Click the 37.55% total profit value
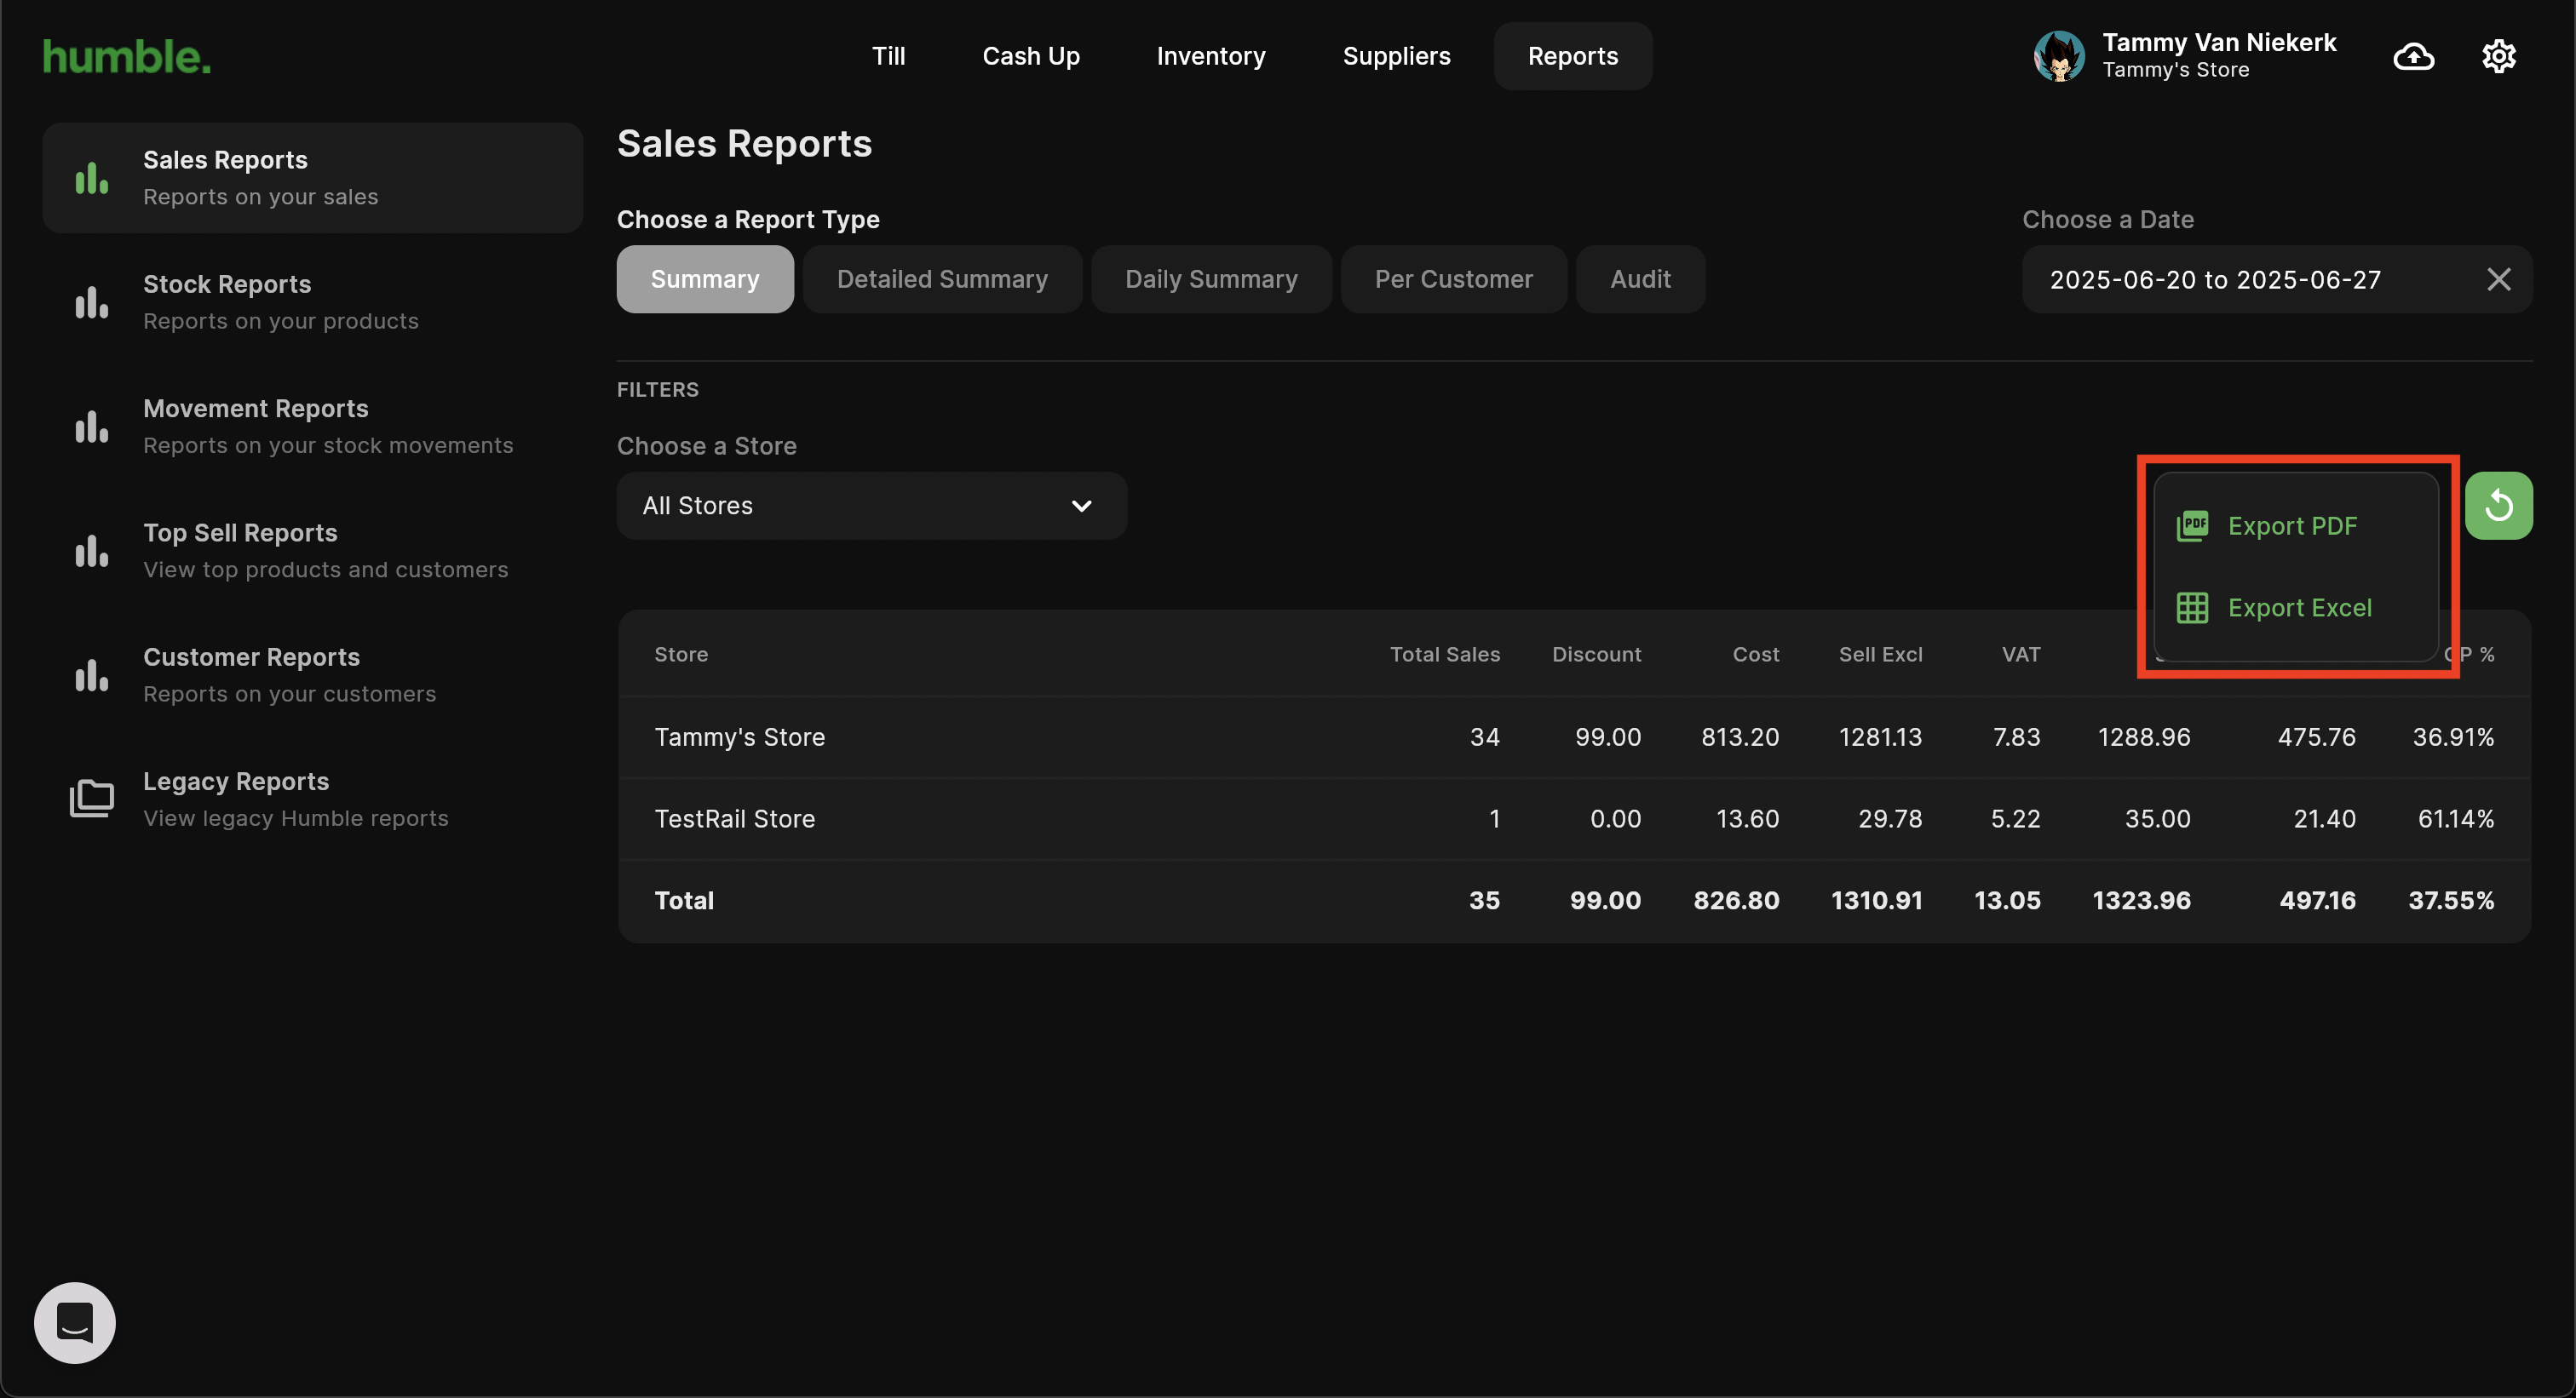The height and width of the screenshot is (1398, 2576). pos(2451,902)
